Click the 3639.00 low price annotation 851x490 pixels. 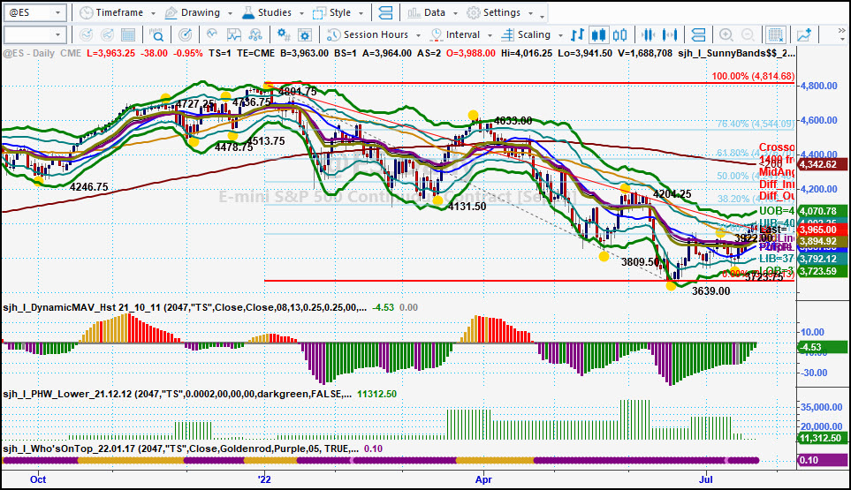pos(711,291)
